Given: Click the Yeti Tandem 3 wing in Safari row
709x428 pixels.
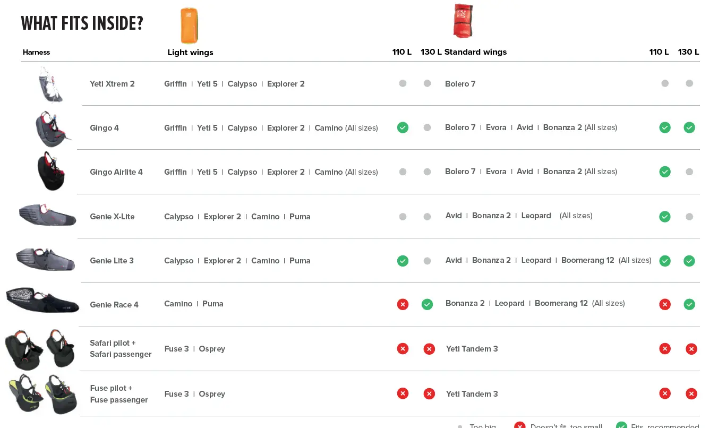Looking at the screenshot, I should point(472,349).
